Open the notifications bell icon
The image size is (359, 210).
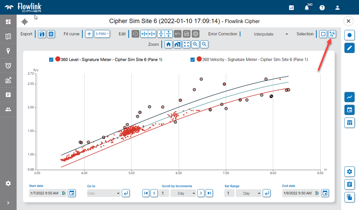coord(307,8)
